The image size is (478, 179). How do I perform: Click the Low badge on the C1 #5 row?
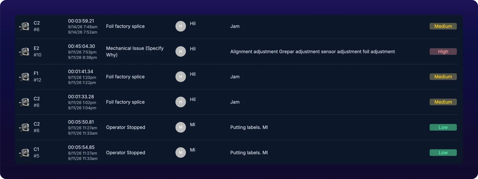[x=443, y=153]
